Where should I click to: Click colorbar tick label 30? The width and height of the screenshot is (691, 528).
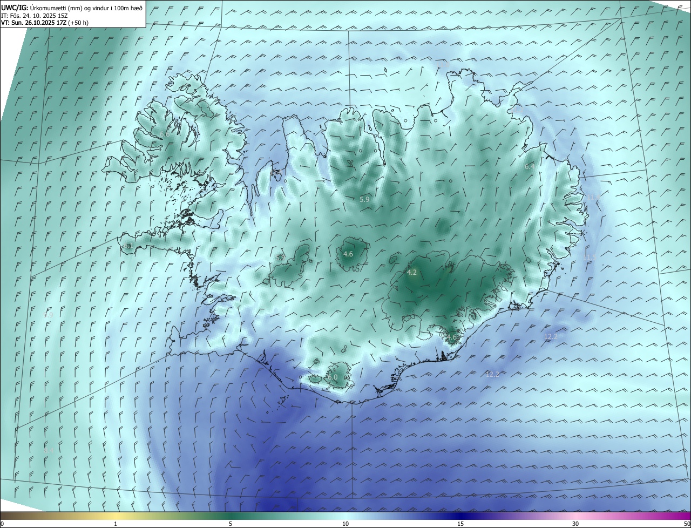(575, 524)
